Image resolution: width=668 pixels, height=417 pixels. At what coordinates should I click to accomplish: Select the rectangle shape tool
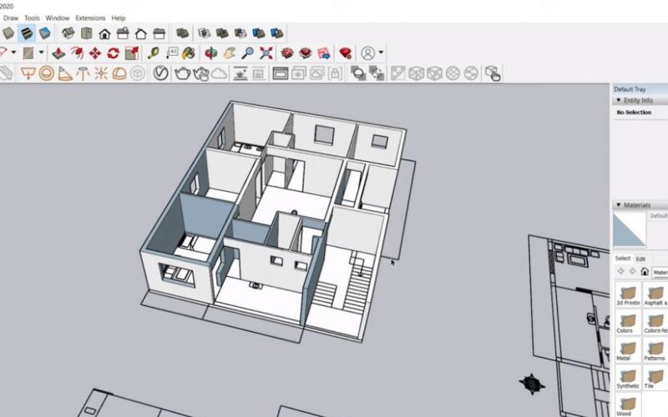pyautogui.click(x=28, y=53)
